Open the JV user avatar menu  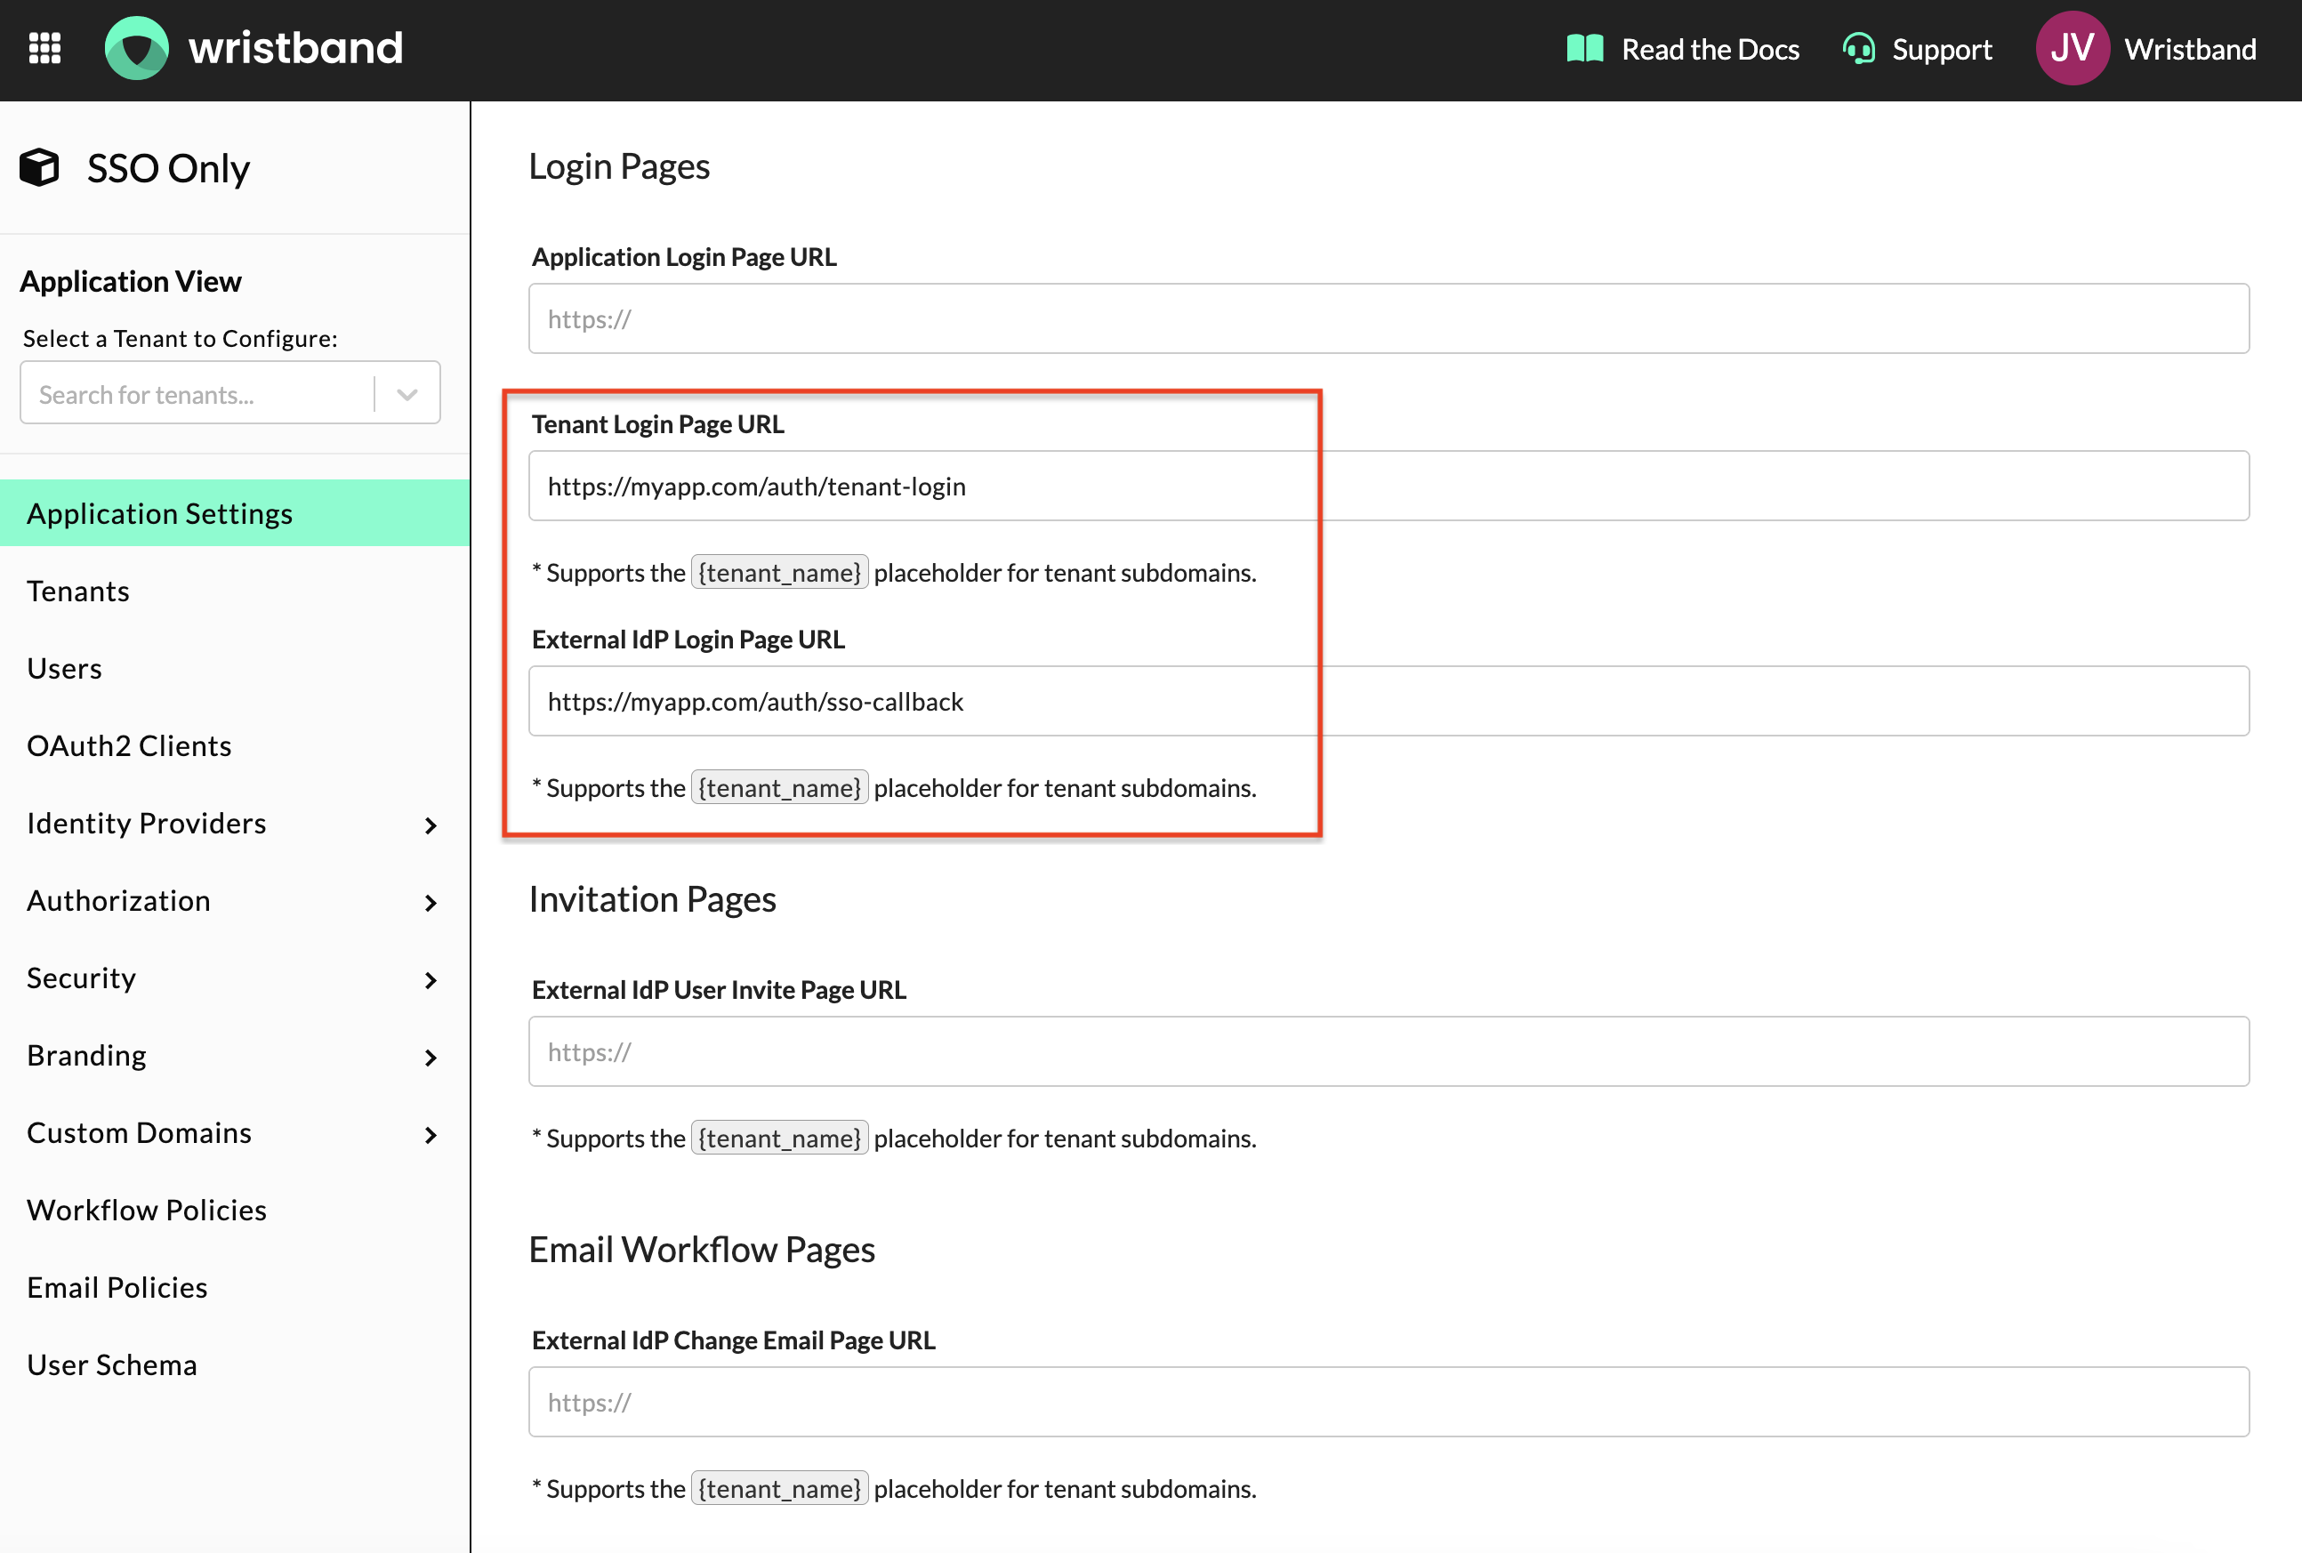[2072, 49]
